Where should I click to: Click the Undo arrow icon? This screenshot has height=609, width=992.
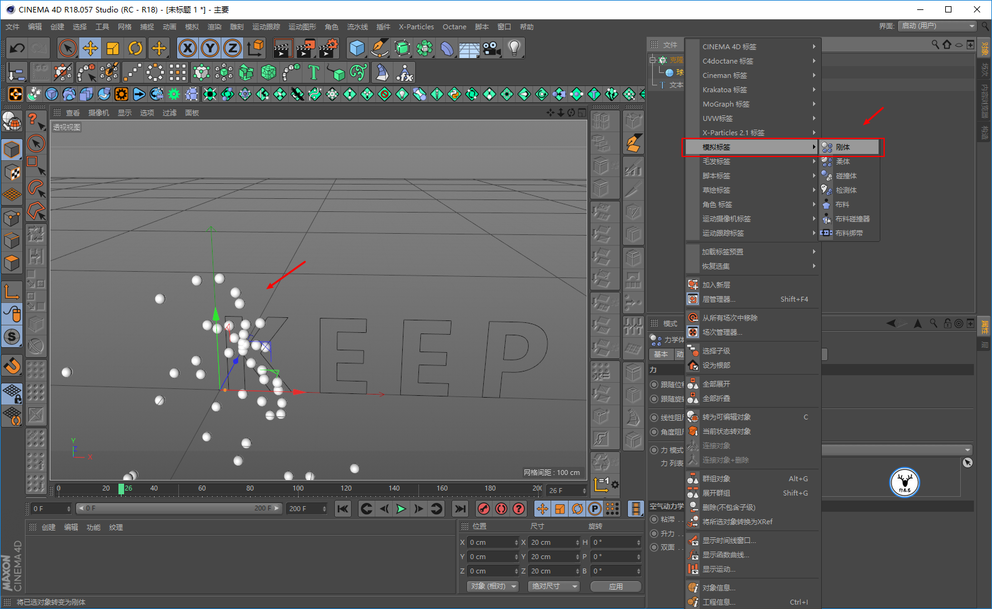[17, 48]
